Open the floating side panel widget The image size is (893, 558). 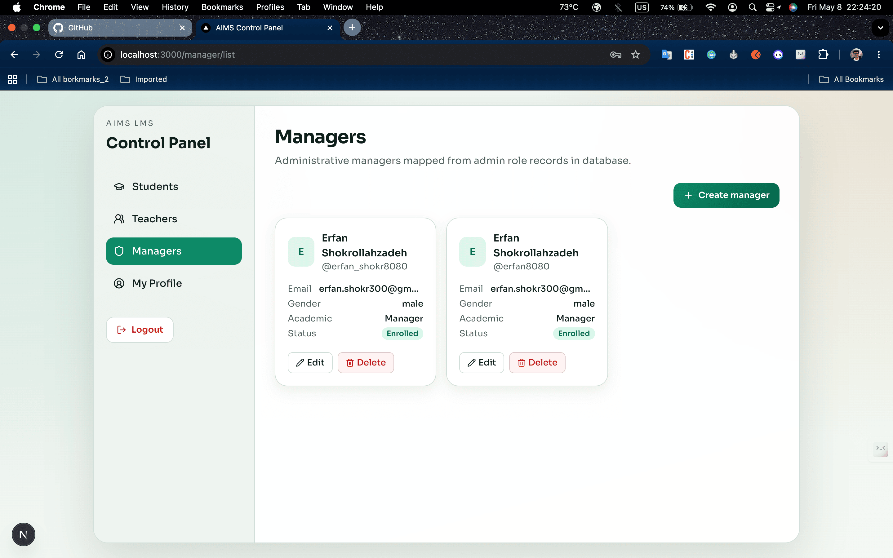pyautogui.click(x=881, y=449)
